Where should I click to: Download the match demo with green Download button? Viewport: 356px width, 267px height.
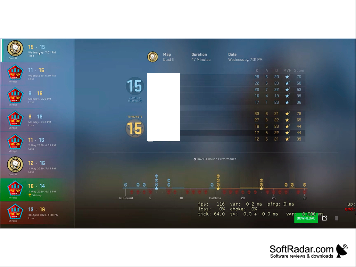click(x=306, y=218)
